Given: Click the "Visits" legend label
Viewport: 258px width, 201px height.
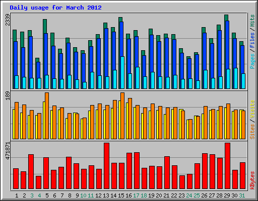Looking at the screenshot, I should 252,110.
